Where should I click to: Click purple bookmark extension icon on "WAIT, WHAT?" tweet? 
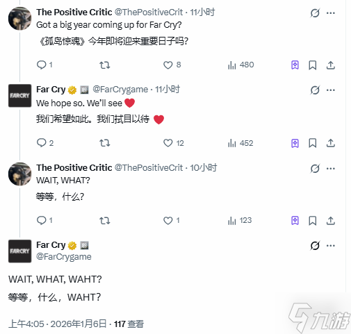tap(295, 221)
